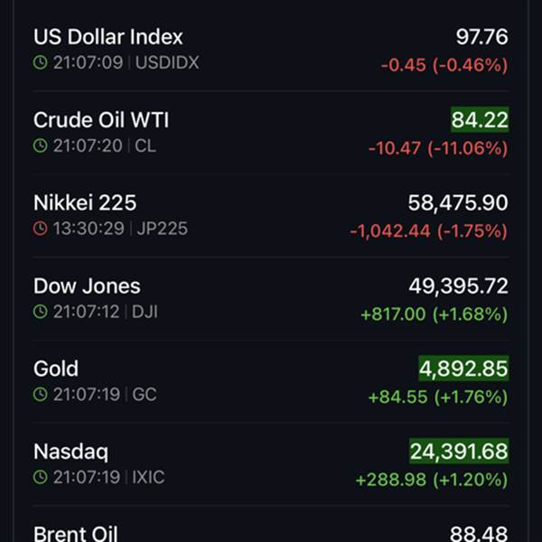Click the US Dollar Index price 97.76

pyautogui.click(x=482, y=37)
